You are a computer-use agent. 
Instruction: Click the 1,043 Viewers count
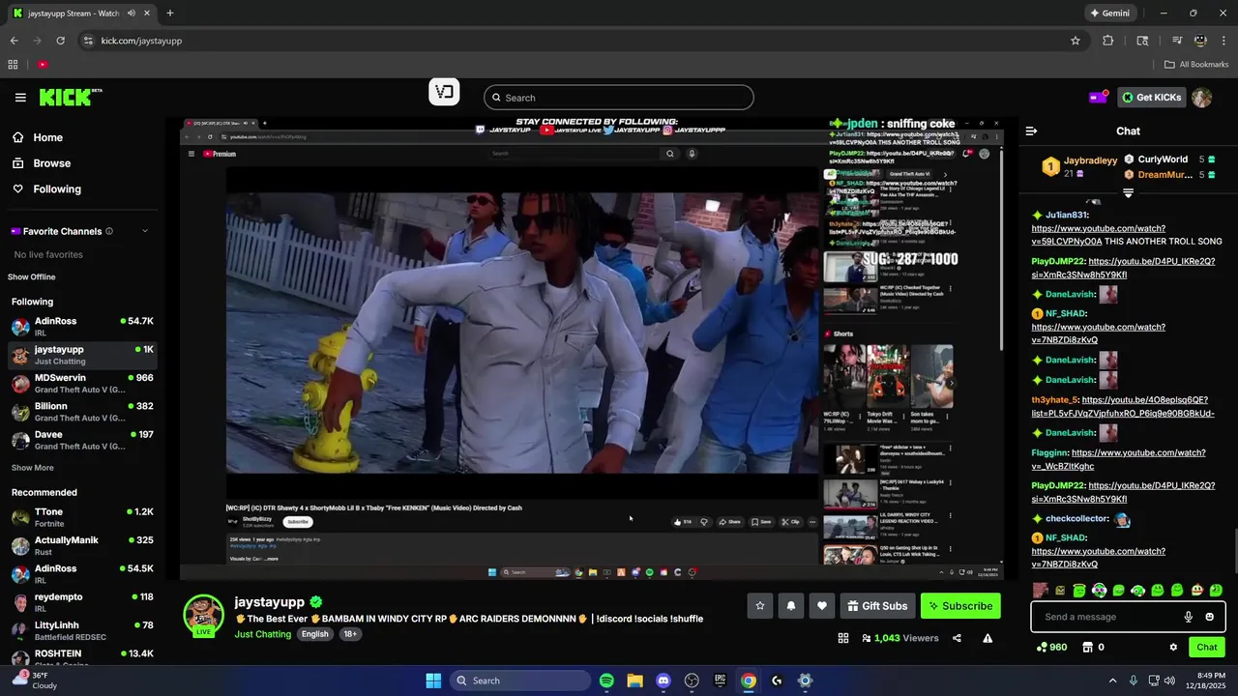coord(900,638)
